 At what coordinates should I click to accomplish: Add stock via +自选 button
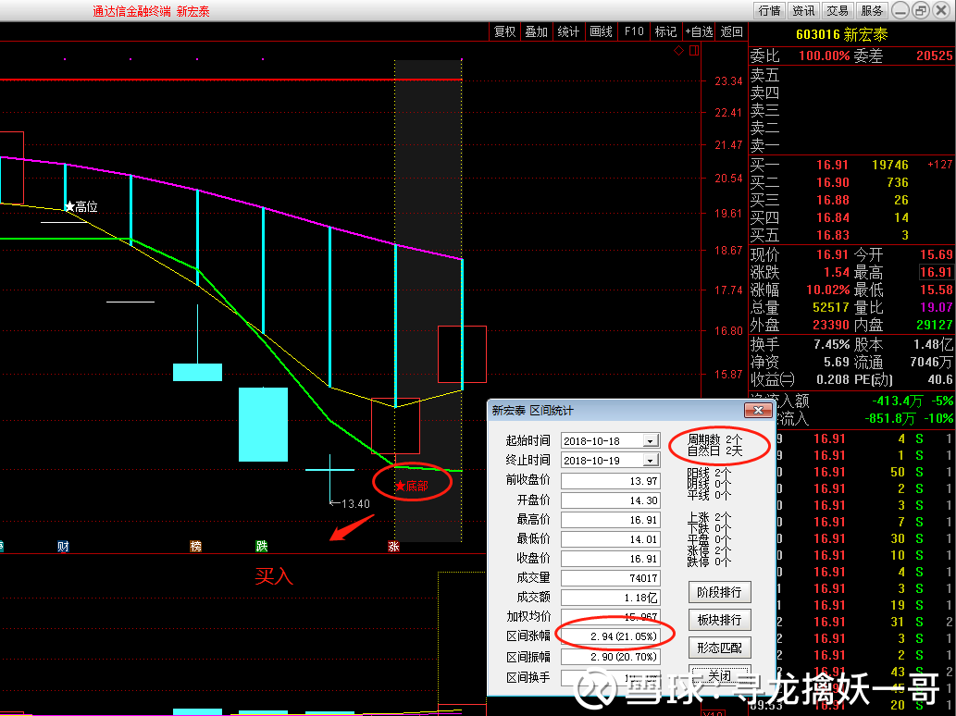tap(699, 31)
